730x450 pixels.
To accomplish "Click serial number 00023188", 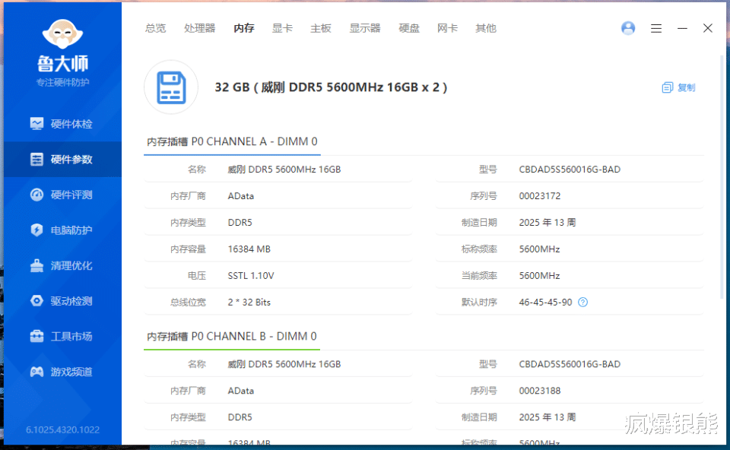I will (x=540, y=391).
